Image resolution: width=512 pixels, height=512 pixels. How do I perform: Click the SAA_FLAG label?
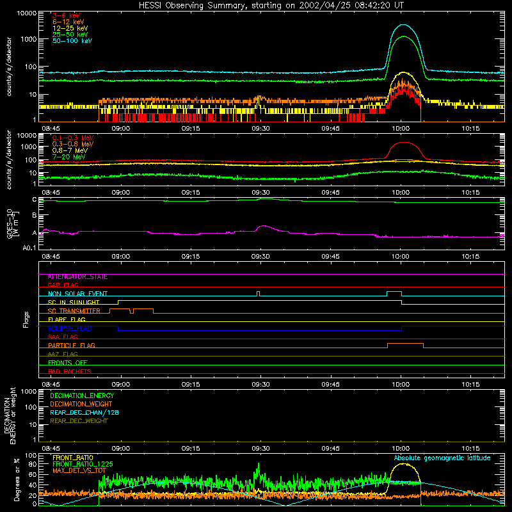point(63,337)
